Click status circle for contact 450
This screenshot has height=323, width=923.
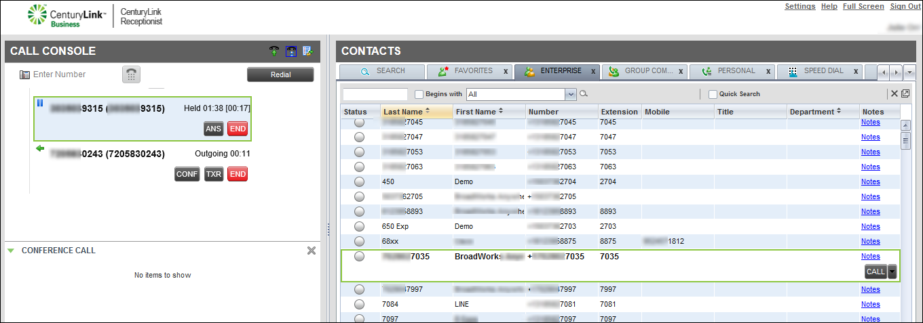[x=360, y=181]
